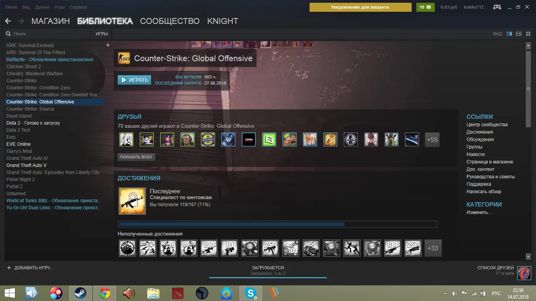Screen dimensions: 536x301
Task: Open friends list avatar at bottom right
Action: 524,273
